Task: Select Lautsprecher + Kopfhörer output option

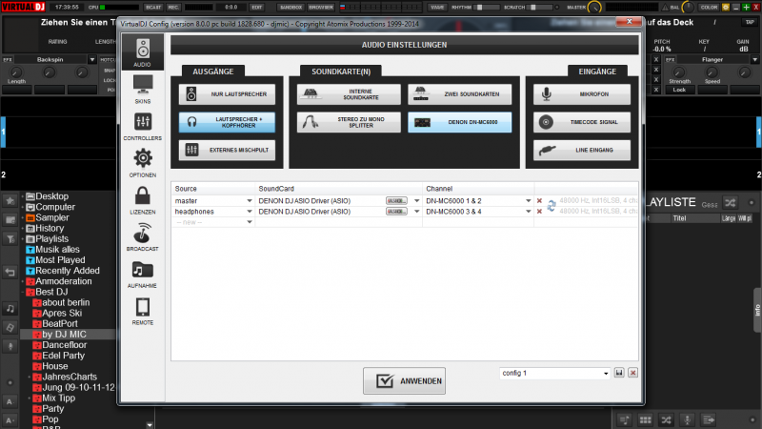Action: (227, 122)
